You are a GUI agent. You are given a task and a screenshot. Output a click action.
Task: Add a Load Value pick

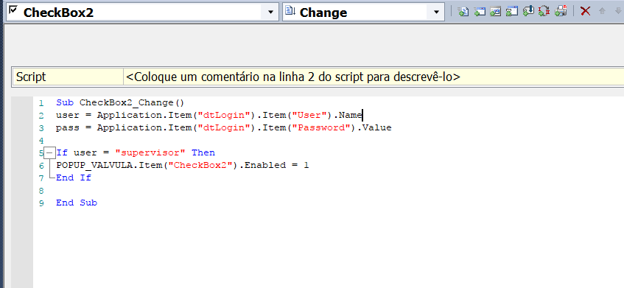point(528,11)
